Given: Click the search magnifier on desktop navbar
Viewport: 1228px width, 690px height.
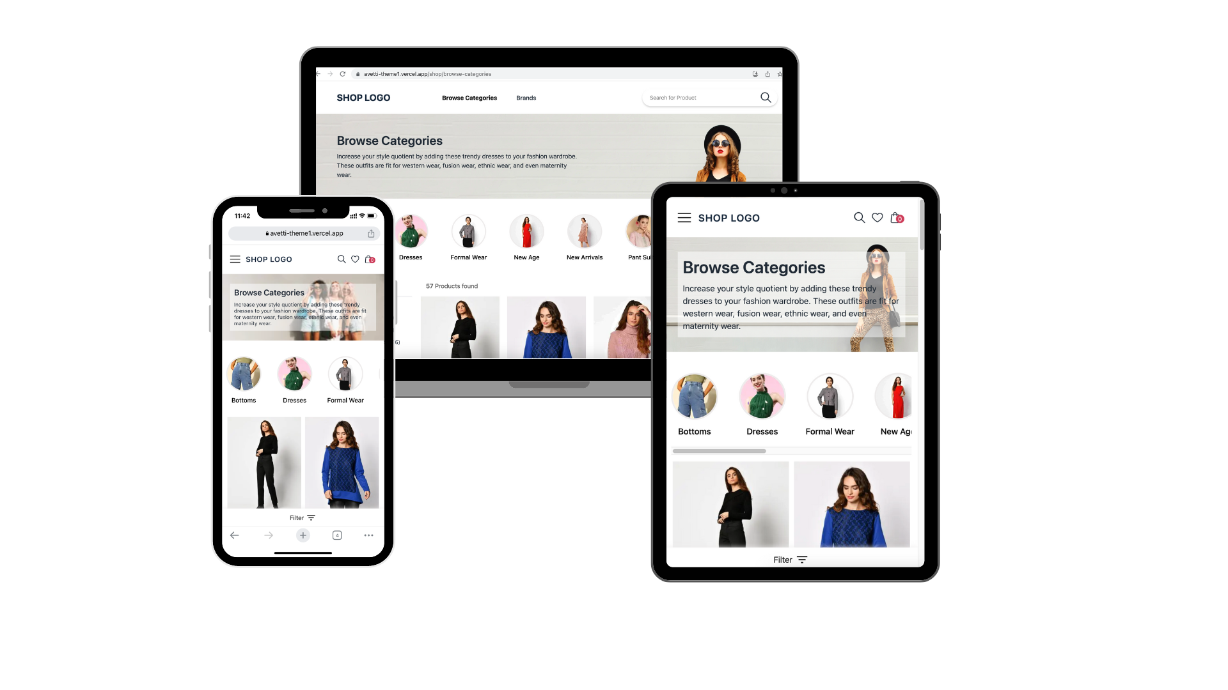Looking at the screenshot, I should coord(766,97).
